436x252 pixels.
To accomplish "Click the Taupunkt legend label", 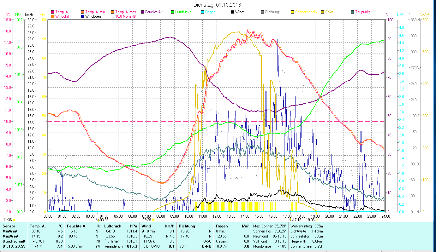I will click(362, 12).
